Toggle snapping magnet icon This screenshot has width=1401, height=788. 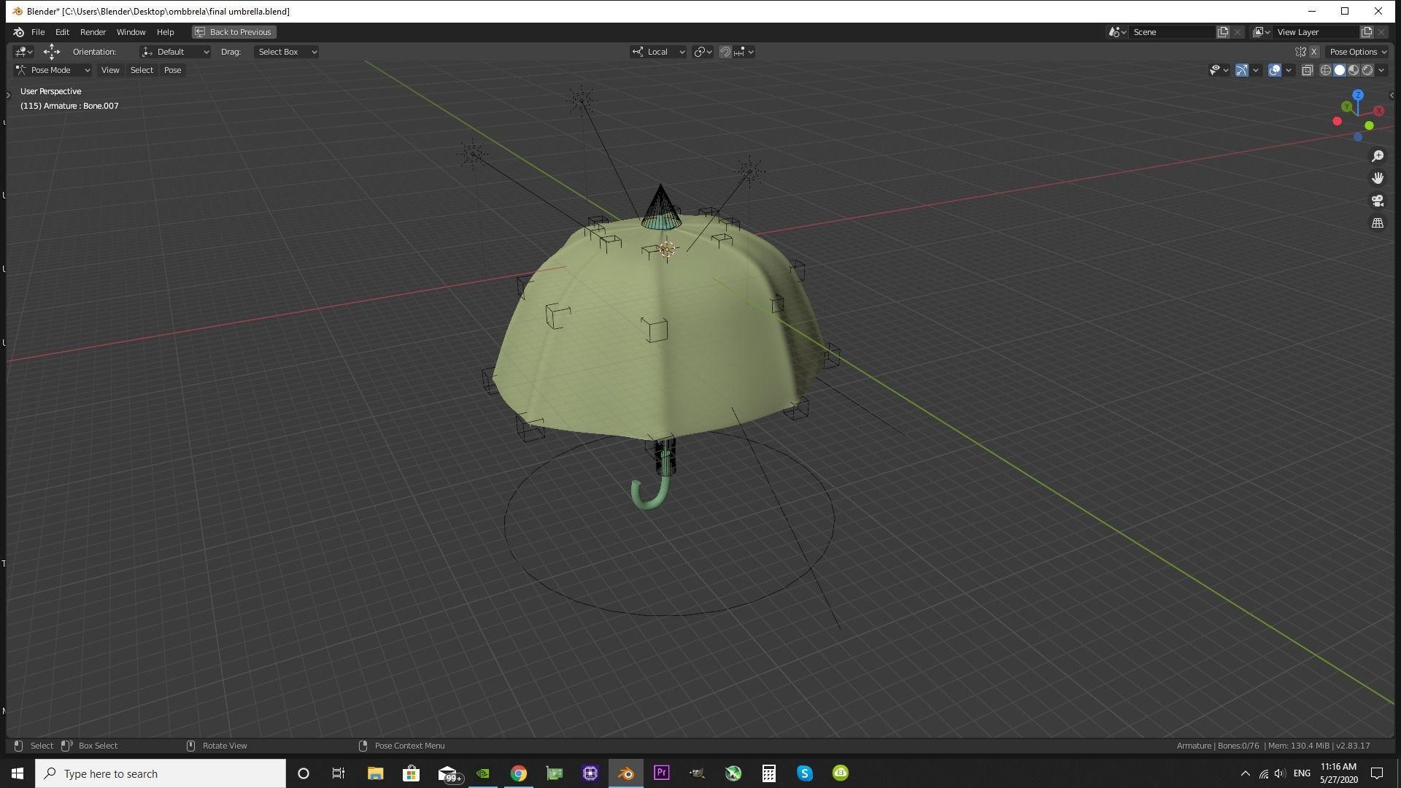click(x=725, y=52)
